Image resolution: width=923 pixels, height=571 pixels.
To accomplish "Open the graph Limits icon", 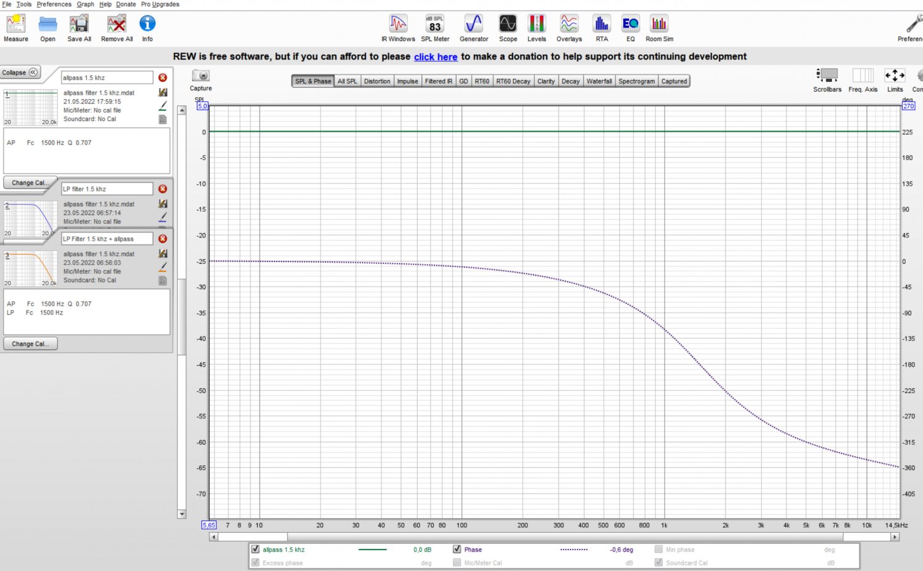I will click(x=895, y=75).
